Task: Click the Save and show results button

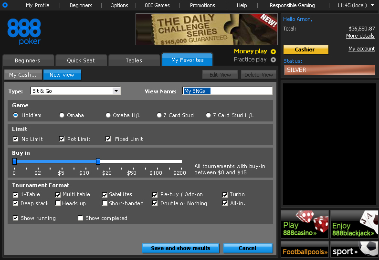Action: [x=180, y=248]
